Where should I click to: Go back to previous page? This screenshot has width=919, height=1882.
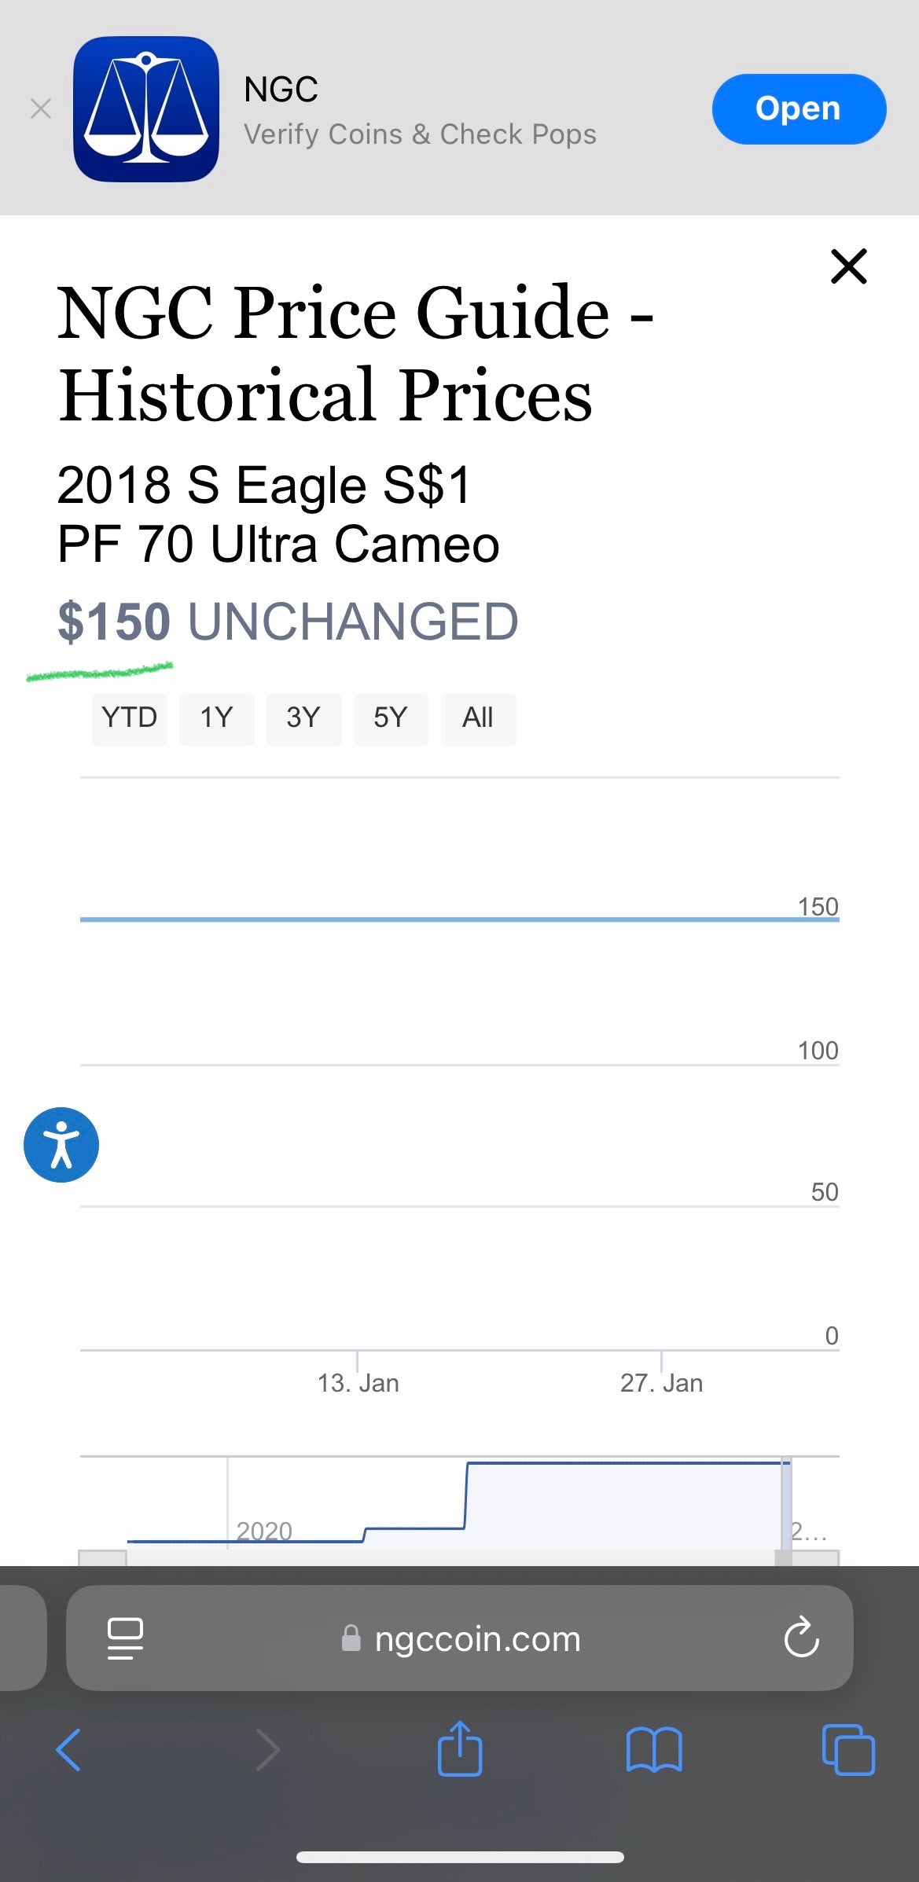click(x=68, y=1751)
